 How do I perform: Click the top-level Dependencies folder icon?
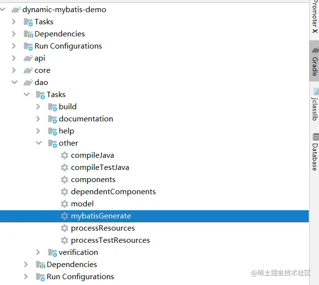(x=28, y=34)
